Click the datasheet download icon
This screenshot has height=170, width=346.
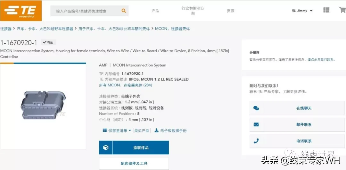click(x=156, y=131)
